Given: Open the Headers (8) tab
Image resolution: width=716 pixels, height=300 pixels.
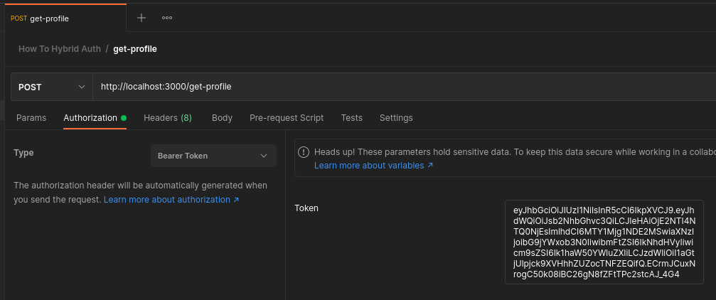Looking at the screenshot, I should pos(168,118).
